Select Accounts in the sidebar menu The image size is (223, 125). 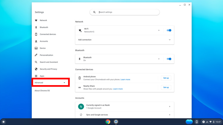click(44, 41)
